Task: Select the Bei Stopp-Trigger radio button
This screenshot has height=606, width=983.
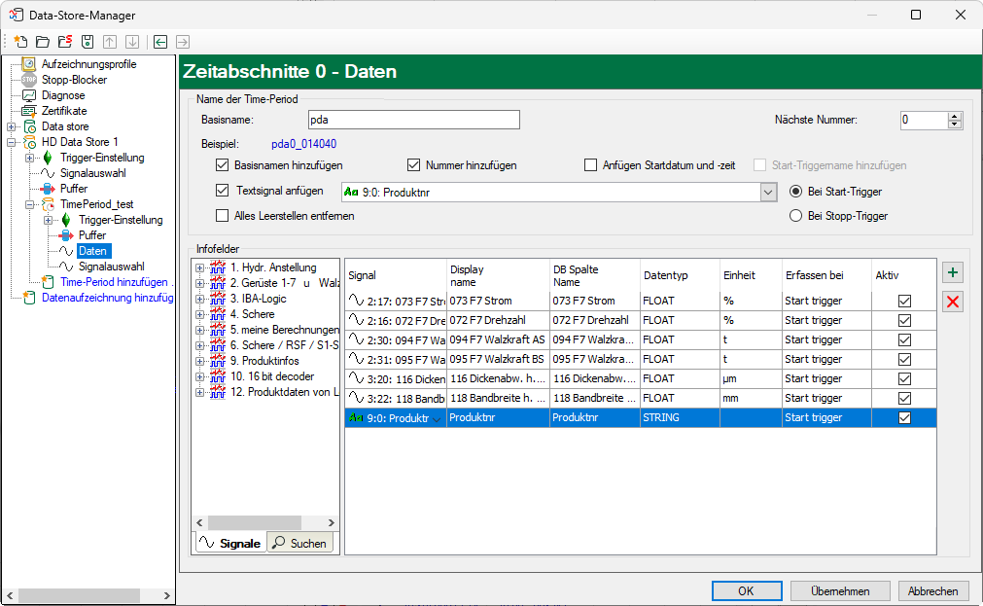Action: tap(796, 216)
